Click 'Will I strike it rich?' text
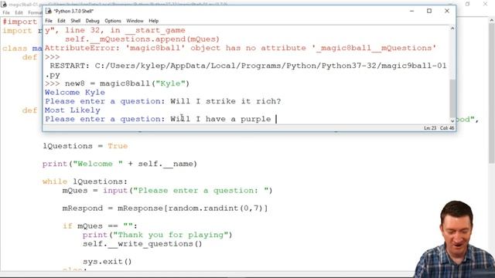Viewport: 495px width, 278px height. point(225,101)
